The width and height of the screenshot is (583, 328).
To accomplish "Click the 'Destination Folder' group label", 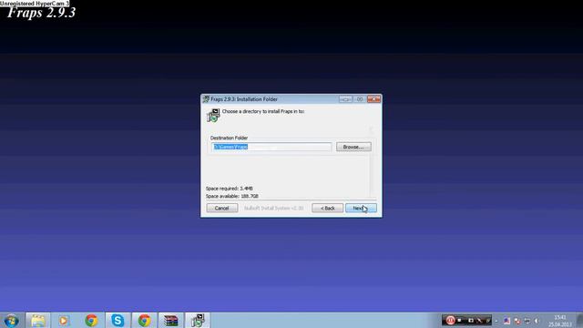I will [229, 138].
